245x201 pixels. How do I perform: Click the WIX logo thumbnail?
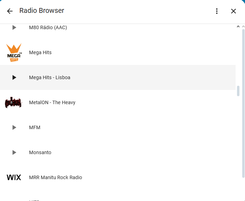pos(14,177)
